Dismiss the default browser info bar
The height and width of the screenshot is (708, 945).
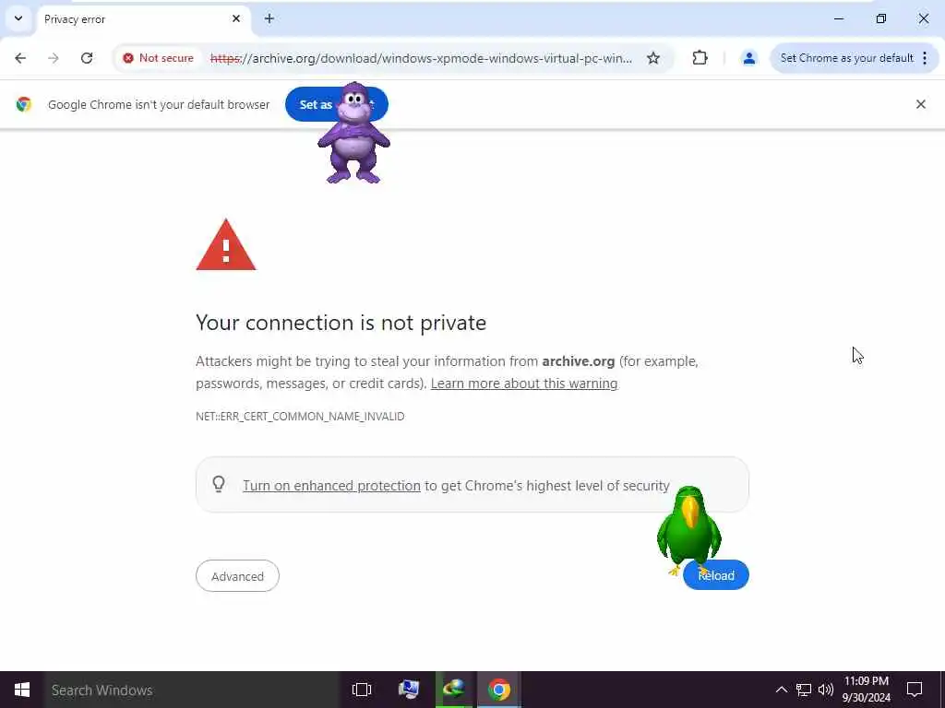click(920, 104)
